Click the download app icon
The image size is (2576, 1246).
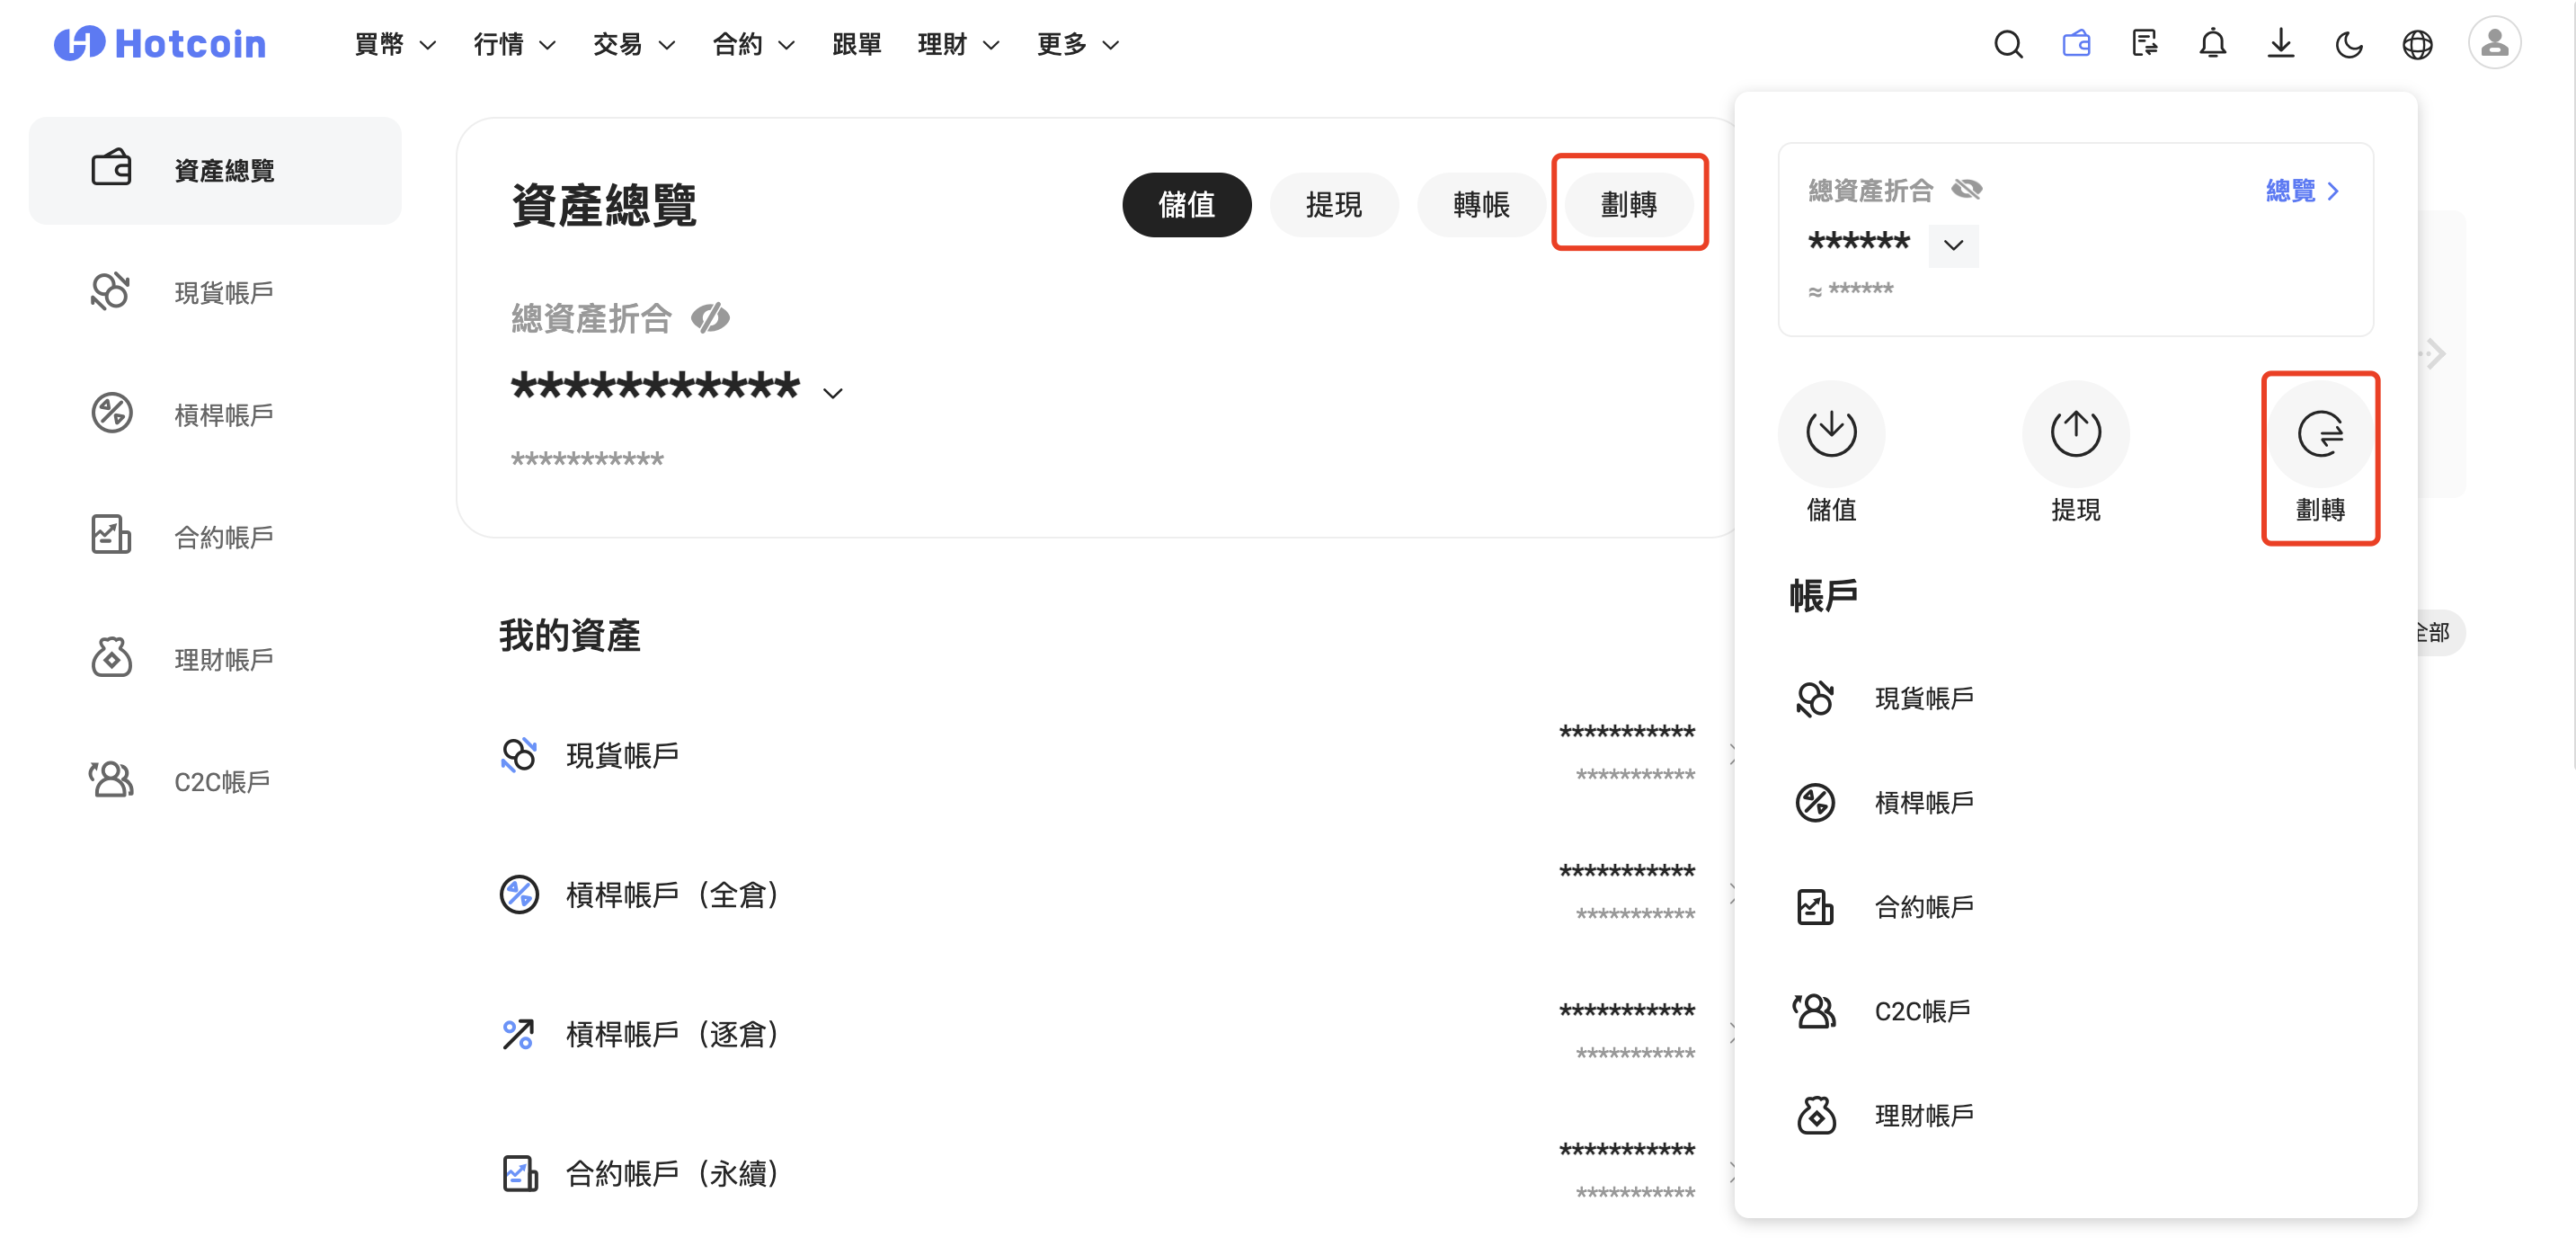click(2280, 44)
